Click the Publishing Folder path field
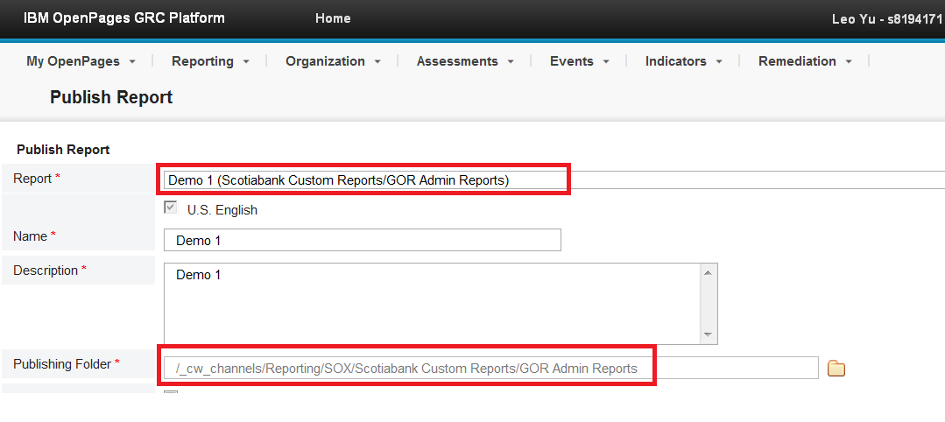The image size is (945, 422). point(490,368)
